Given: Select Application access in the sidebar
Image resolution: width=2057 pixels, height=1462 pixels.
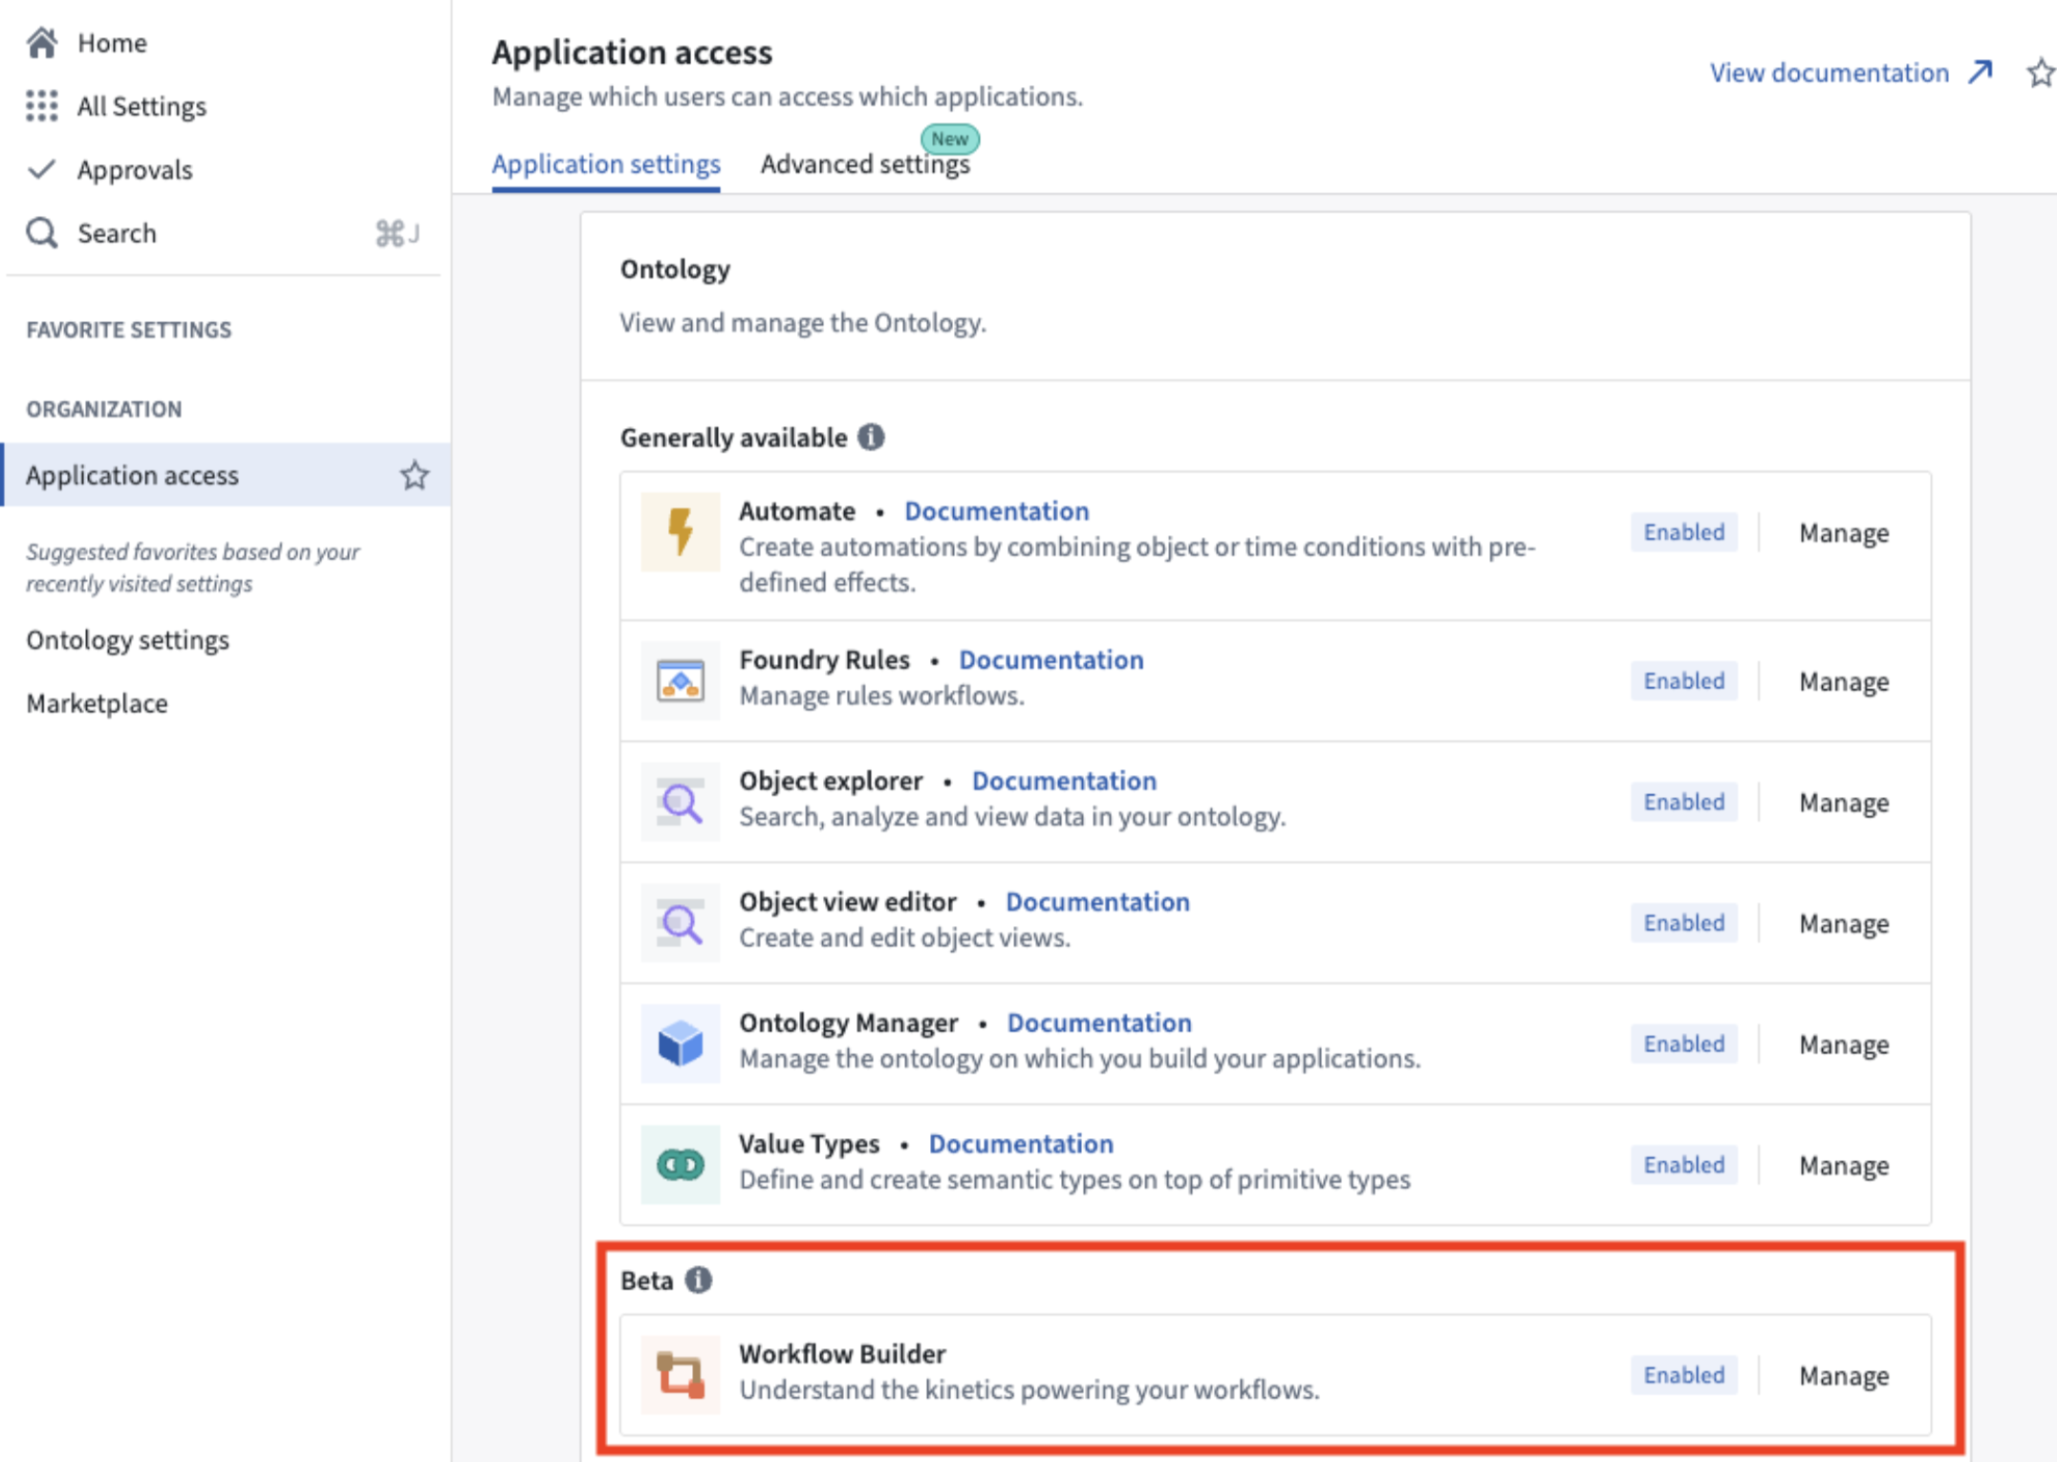Looking at the screenshot, I should (x=226, y=475).
